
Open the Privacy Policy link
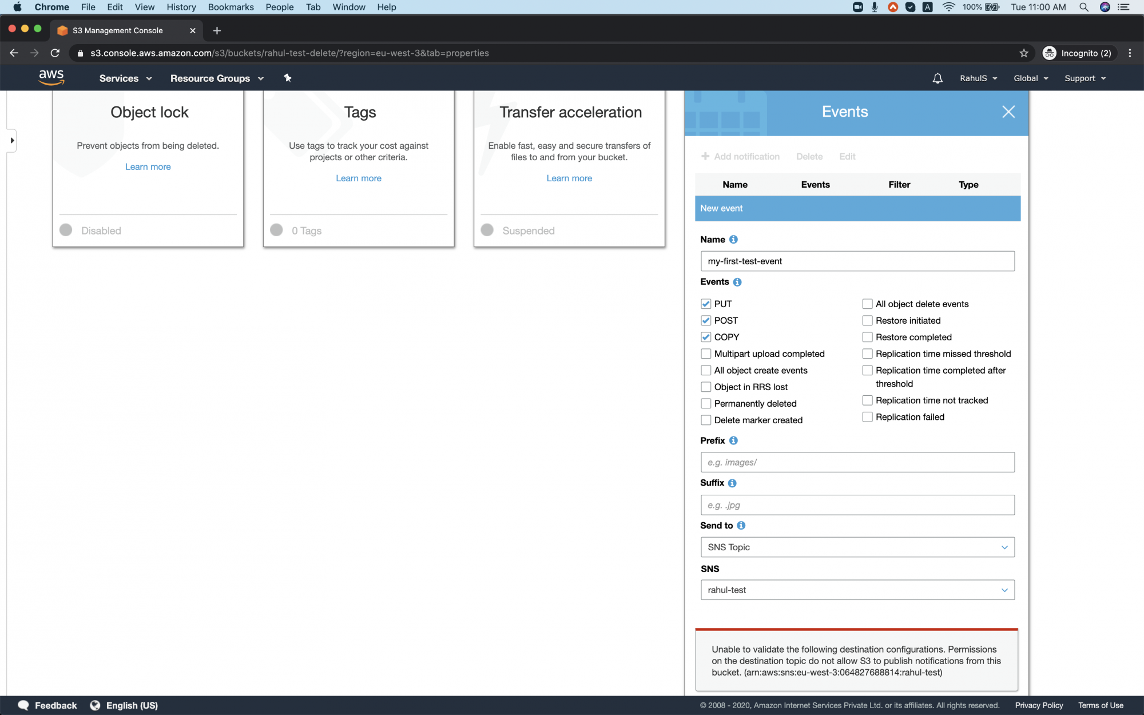pos(1039,705)
